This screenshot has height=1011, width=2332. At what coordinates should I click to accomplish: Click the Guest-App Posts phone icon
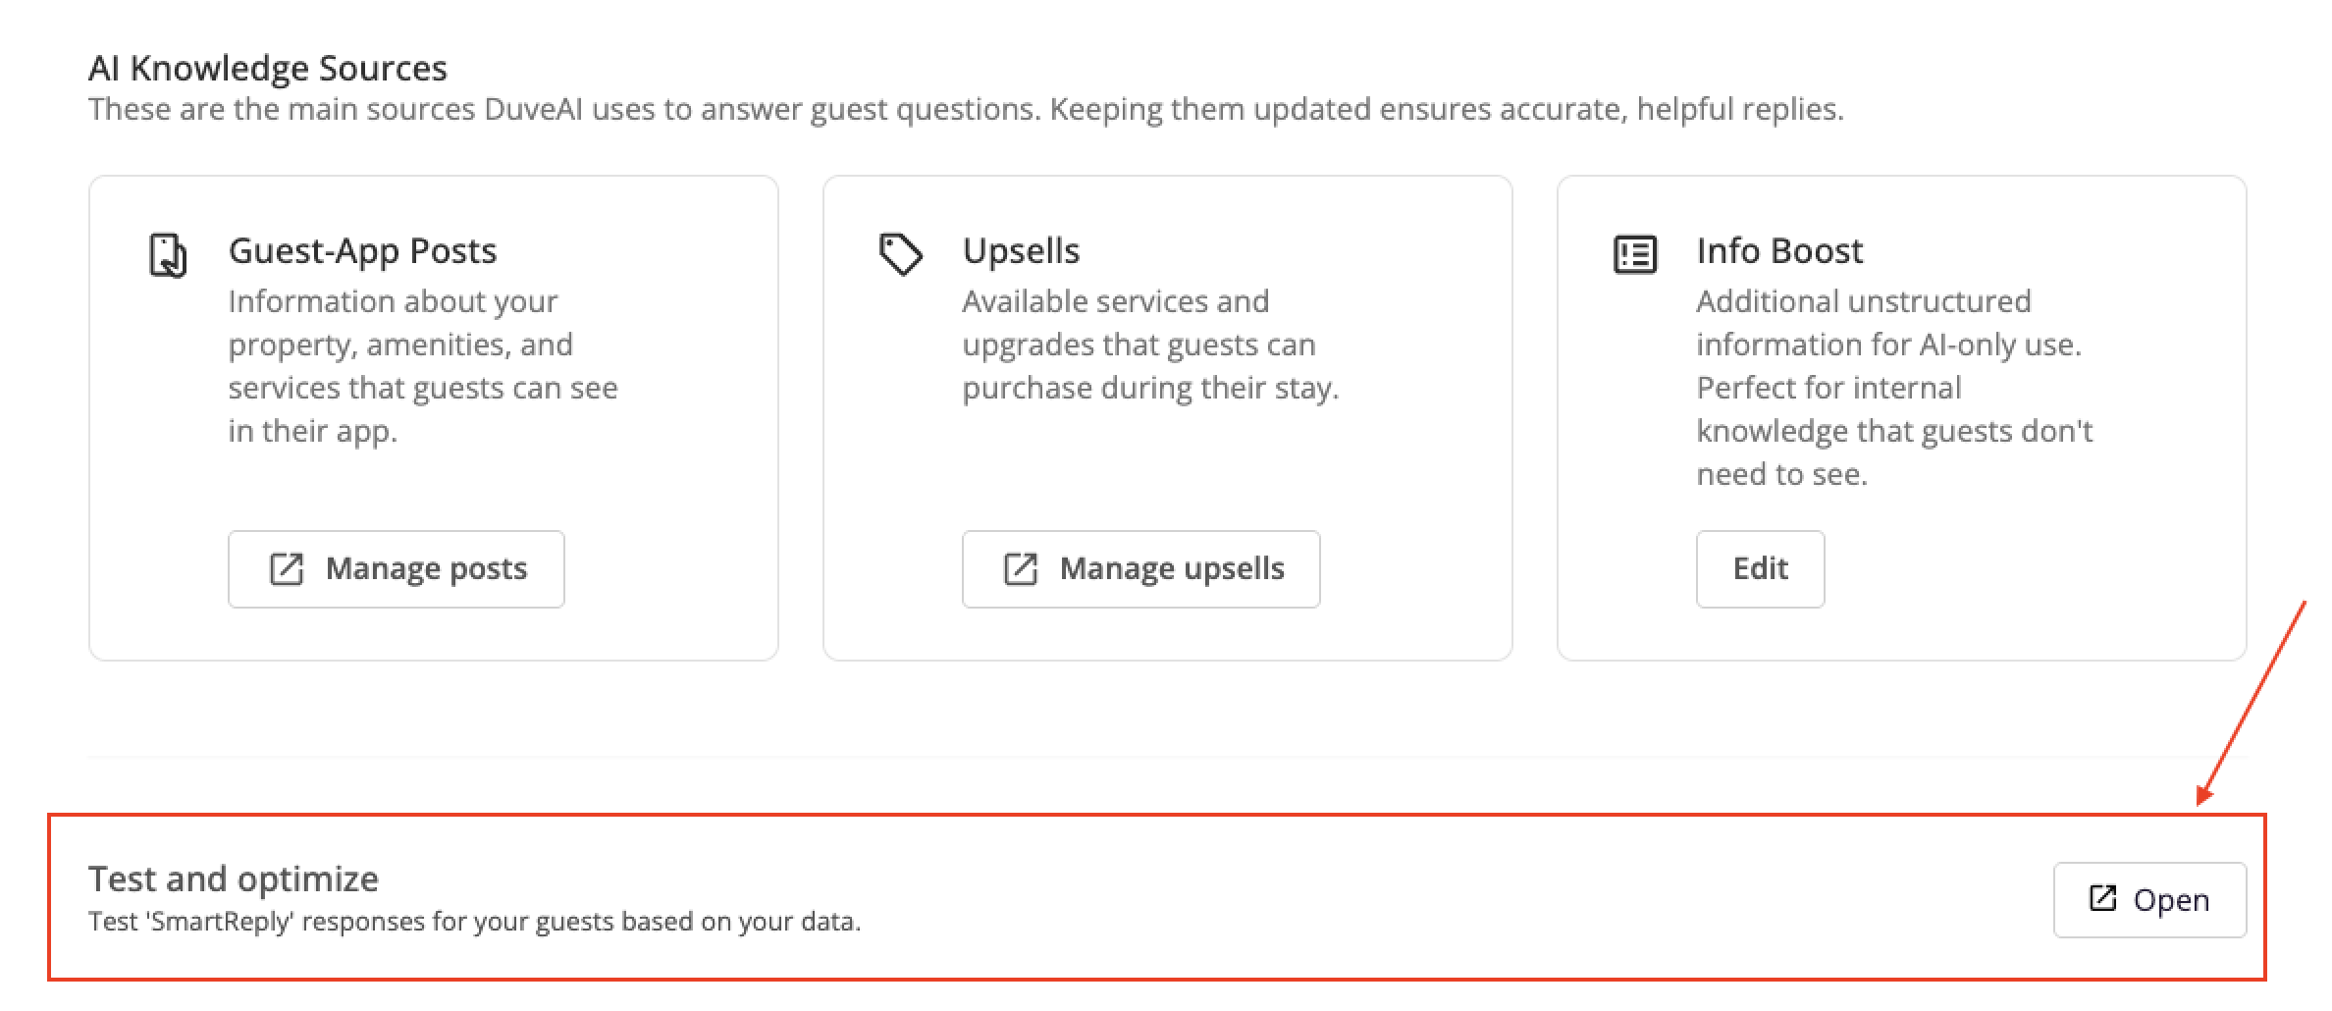(x=168, y=255)
